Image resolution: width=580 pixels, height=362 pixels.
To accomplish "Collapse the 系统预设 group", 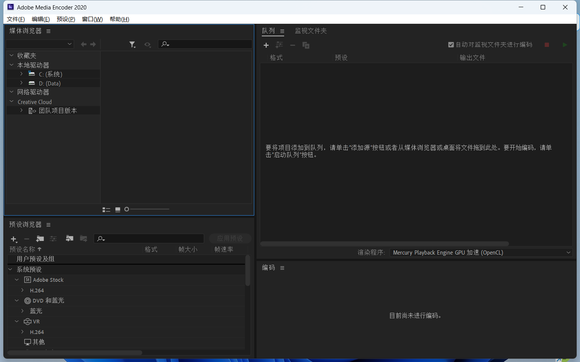I will click(x=10, y=269).
